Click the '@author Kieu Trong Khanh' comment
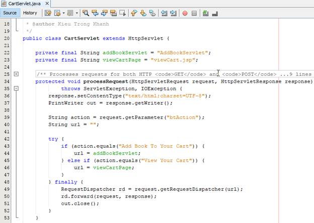The width and height of the screenshot is (314, 223). click(x=70, y=24)
